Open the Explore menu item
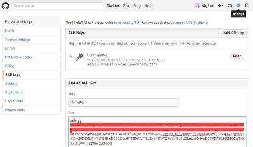This screenshot has width=253, height=147. (112, 6)
